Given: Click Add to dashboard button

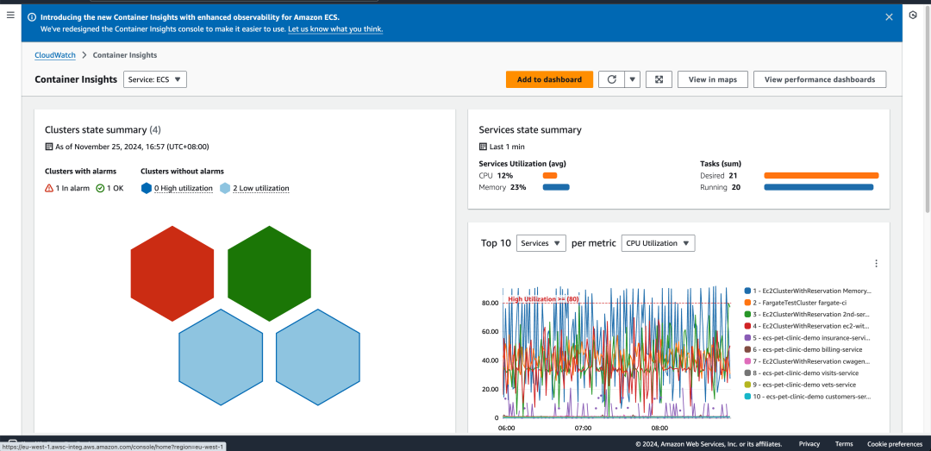Looking at the screenshot, I should click(549, 79).
